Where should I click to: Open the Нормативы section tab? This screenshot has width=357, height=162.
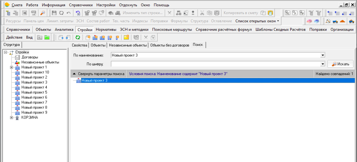[106, 29]
